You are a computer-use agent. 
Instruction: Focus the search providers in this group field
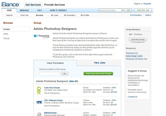pyautogui.click(x=50, y=73)
